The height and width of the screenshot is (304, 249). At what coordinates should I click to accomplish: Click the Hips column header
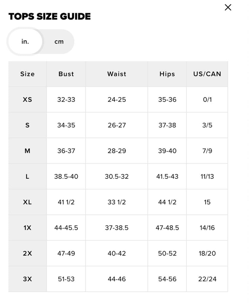coord(167,74)
